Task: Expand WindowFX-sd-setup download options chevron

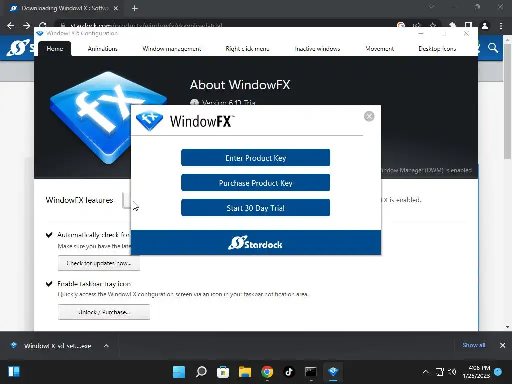Action: coord(106,346)
